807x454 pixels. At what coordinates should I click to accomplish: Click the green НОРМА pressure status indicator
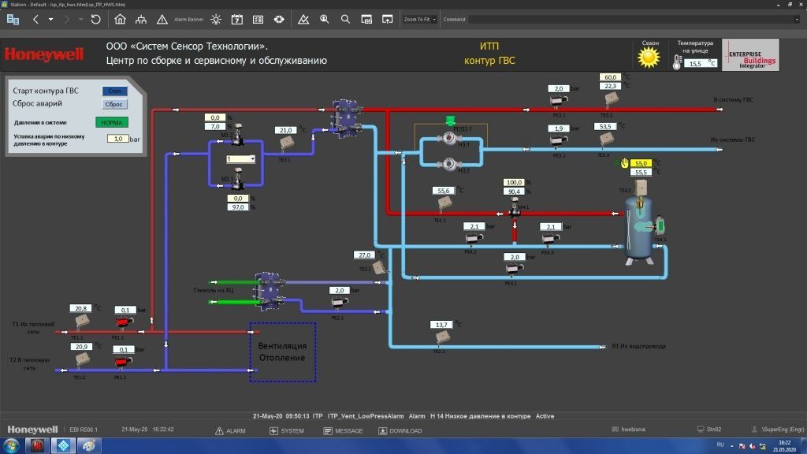(x=111, y=122)
